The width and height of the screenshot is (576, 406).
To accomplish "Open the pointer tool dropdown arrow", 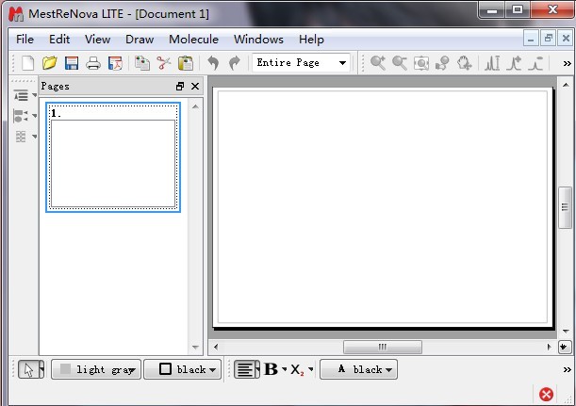I will point(41,369).
